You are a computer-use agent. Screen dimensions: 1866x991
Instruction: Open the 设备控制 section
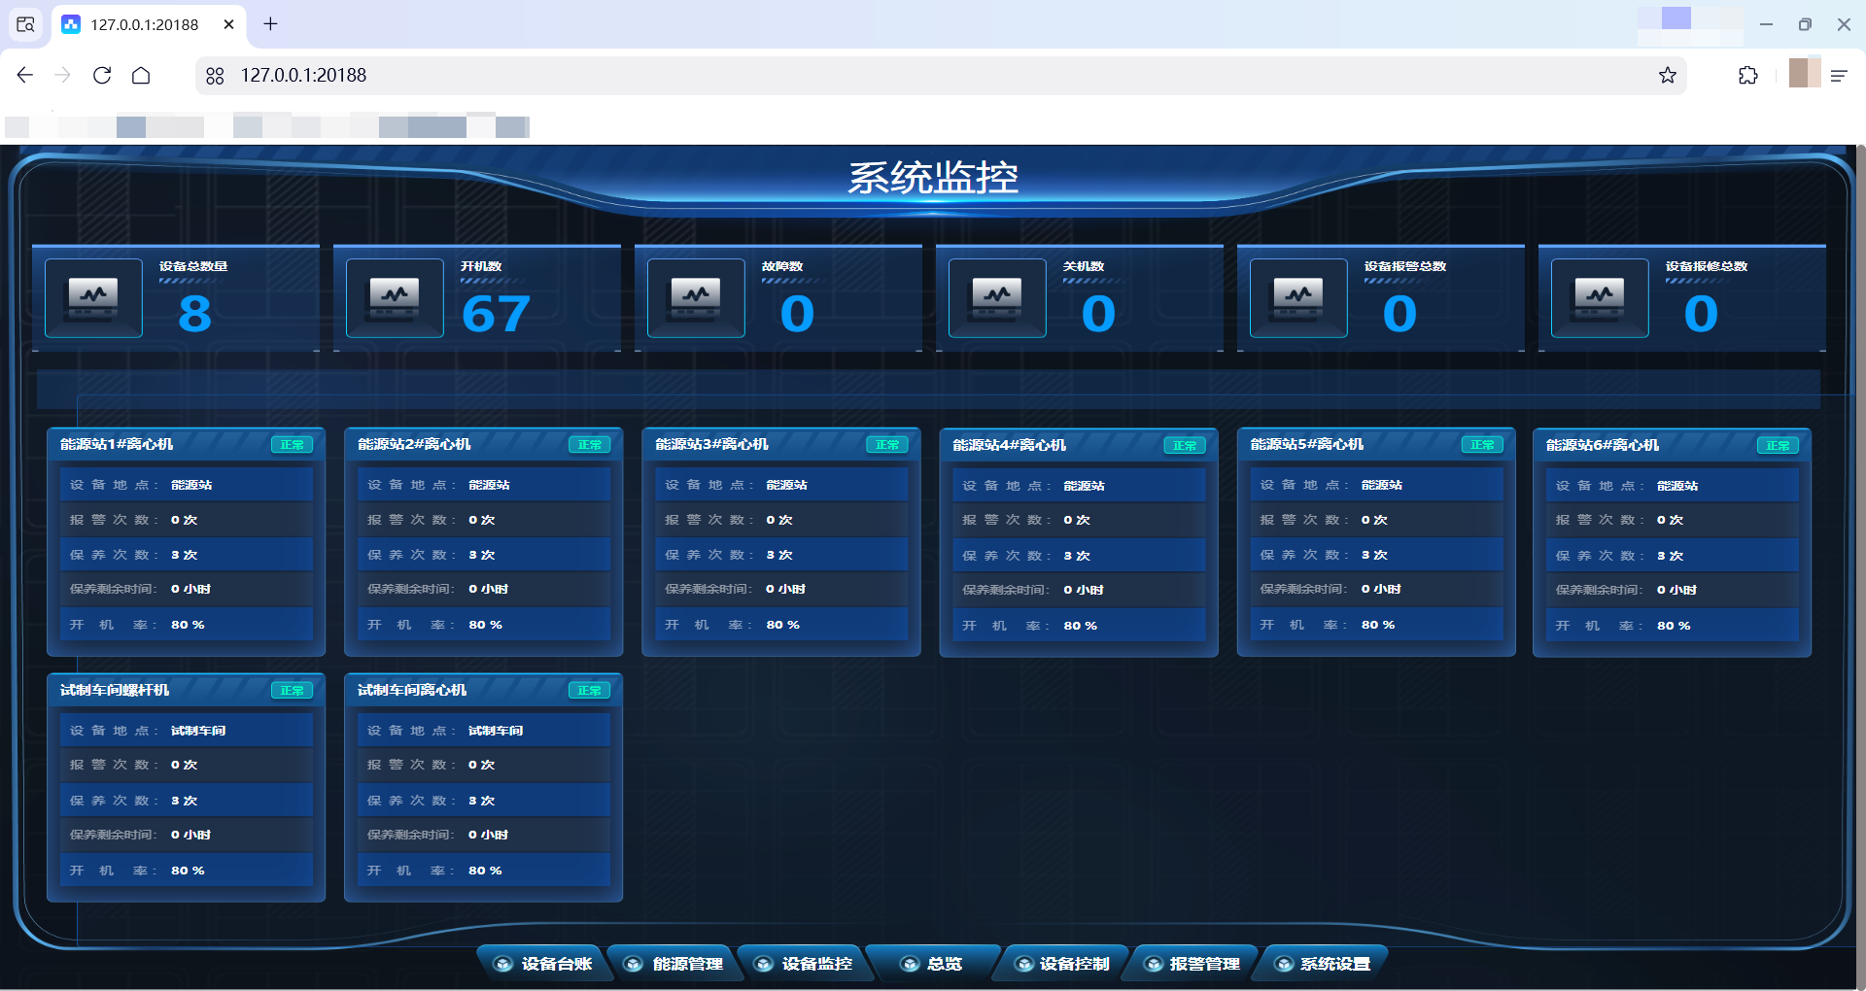[1063, 964]
